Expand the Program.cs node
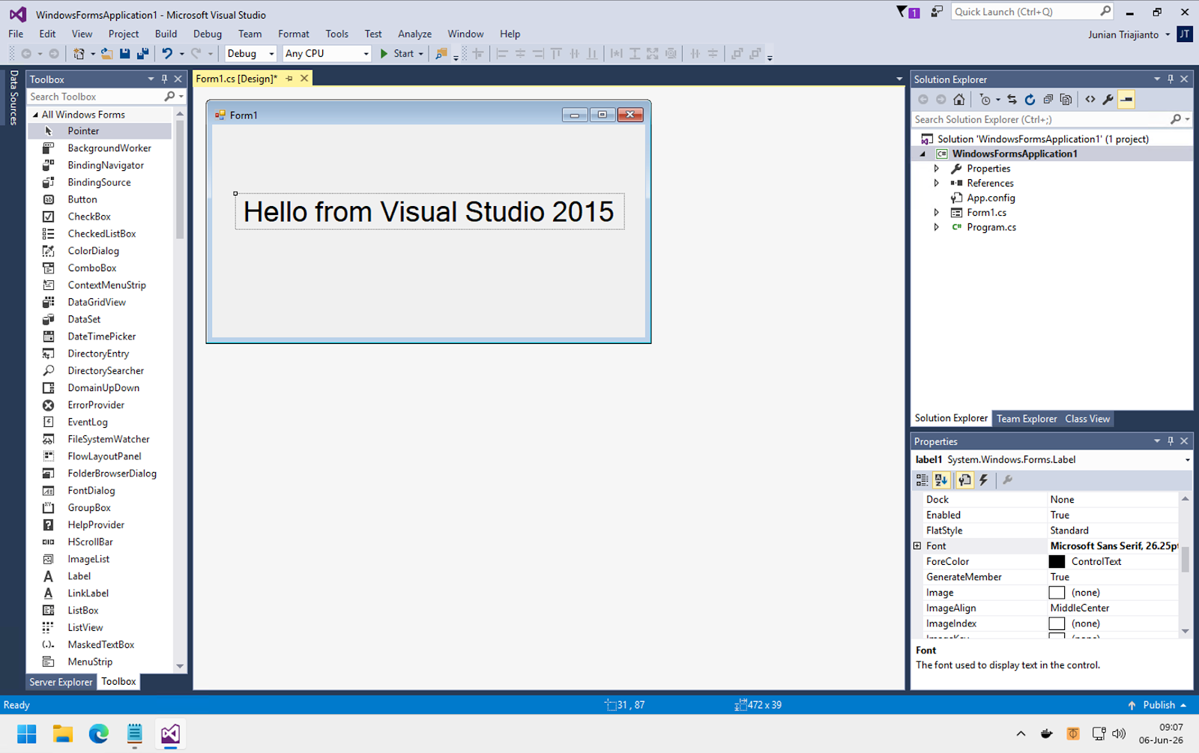 point(936,227)
